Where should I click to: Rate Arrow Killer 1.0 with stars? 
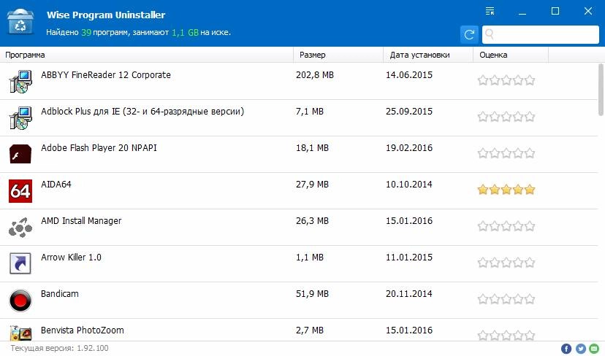pos(506,263)
